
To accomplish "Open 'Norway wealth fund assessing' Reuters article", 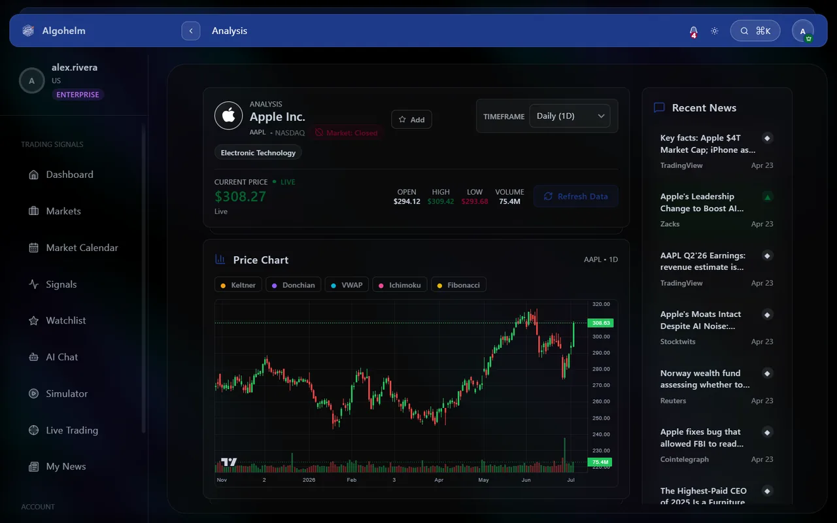I will (717, 386).
